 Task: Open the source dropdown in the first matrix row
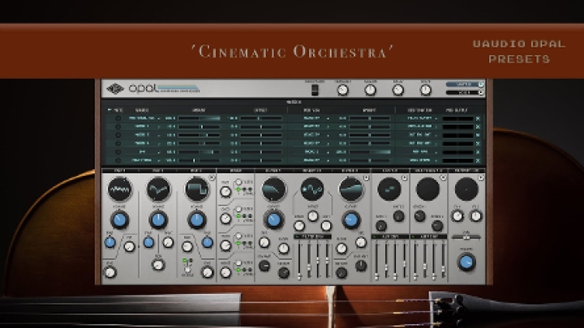click(x=144, y=118)
